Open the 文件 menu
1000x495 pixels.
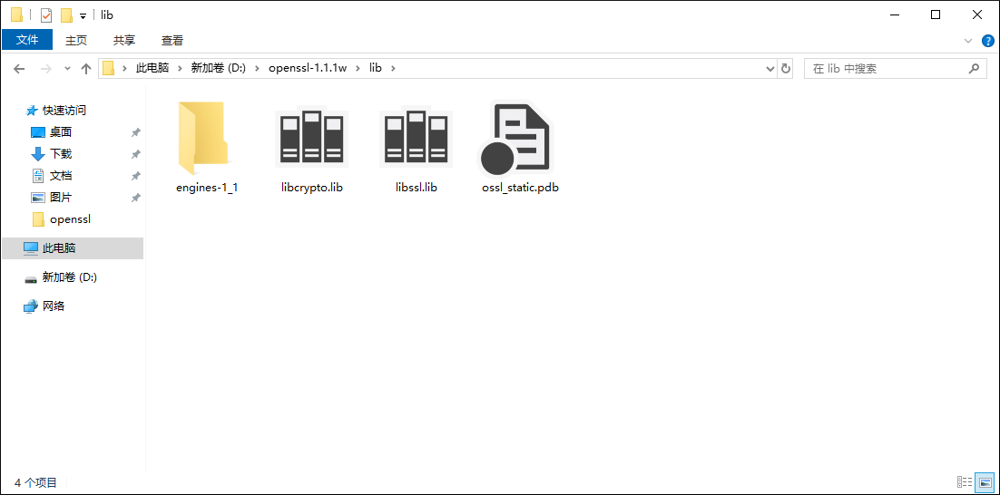click(27, 40)
